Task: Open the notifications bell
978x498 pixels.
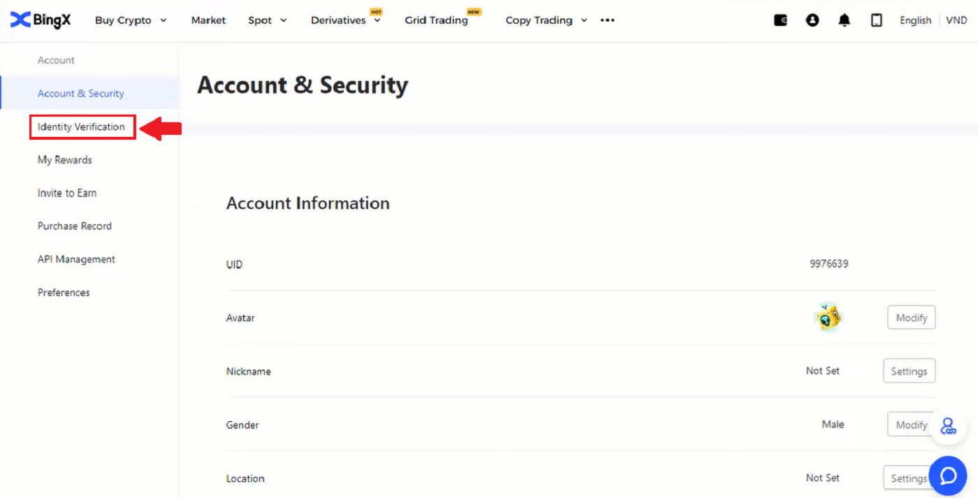Action: click(844, 20)
